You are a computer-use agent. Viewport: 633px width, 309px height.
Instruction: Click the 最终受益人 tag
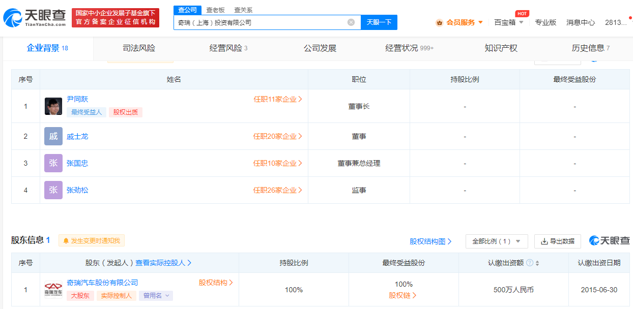tap(87, 112)
